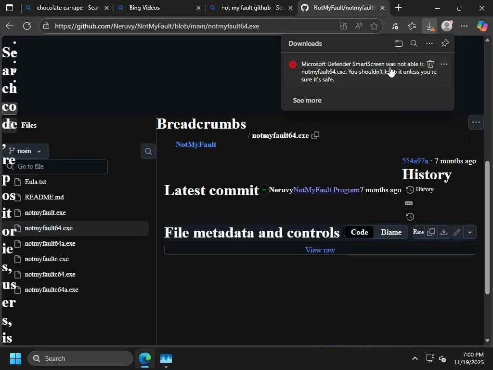
Task: Select notmyfault64.exe in file tree
Action: (76, 228)
